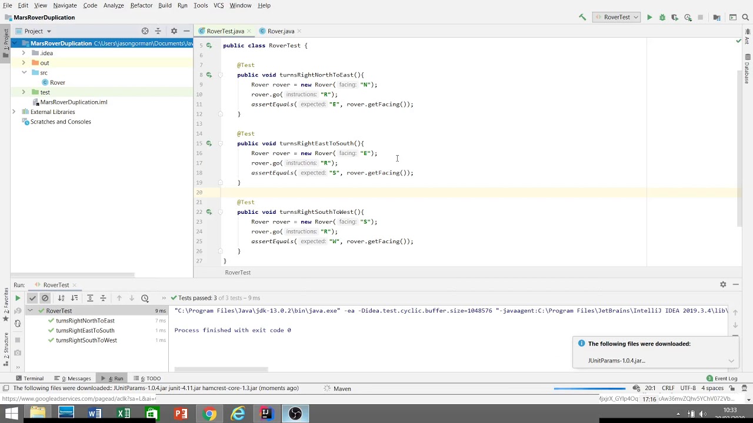This screenshot has width=753, height=423.
Task: Expand the out folder
Action: point(24,63)
